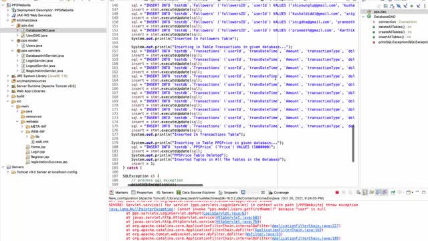The image size is (428, 241).
Task: Pin the console view
Action: click(393, 192)
